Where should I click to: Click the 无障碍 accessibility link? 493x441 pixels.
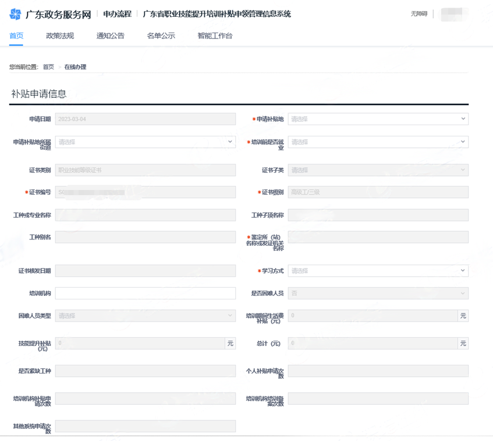point(418,14)
